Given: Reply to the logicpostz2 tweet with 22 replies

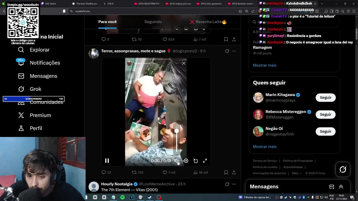Looking at the screenshot, I should 106,173.
